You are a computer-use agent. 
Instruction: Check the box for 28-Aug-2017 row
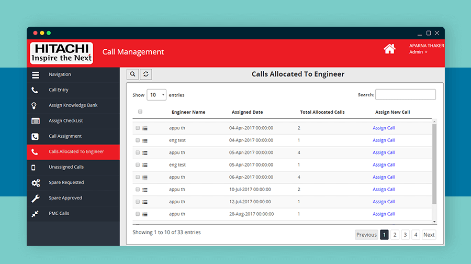(x=138, y=214)
